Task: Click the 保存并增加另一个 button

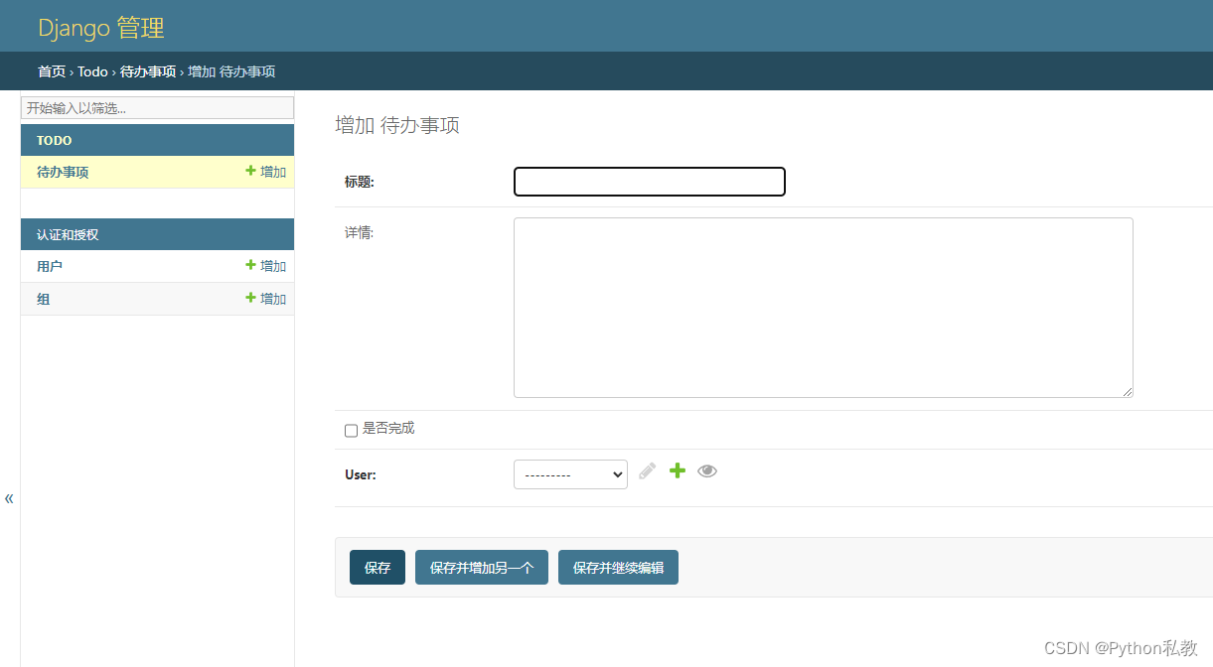Action: click(x=482, y=568)
